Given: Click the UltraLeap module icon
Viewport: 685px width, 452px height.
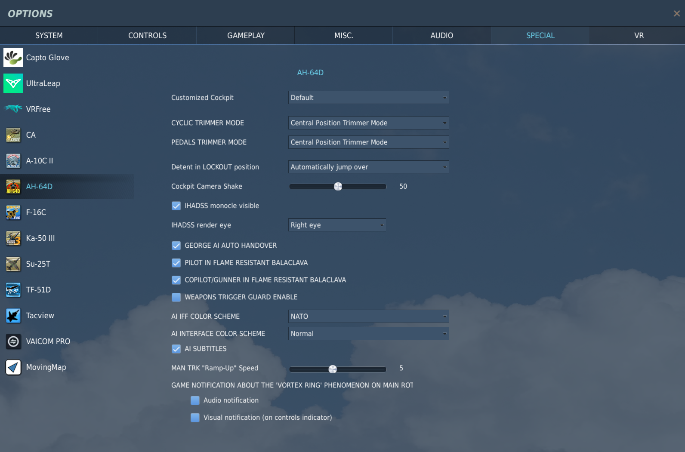Looking at the screenshot, I should point(13,83).
